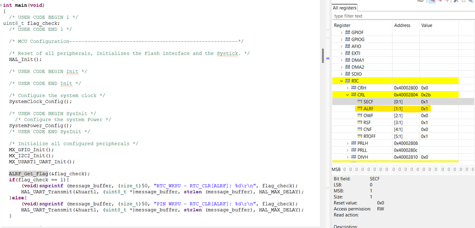The height and width of the screenshot is (228, 475).
Task: Collapse the RTC peripheral node
Action: [x=342, y=81]
